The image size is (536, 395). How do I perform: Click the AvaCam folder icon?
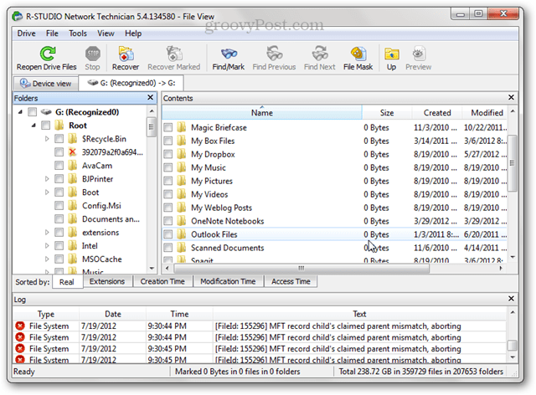tap(72, 166)
